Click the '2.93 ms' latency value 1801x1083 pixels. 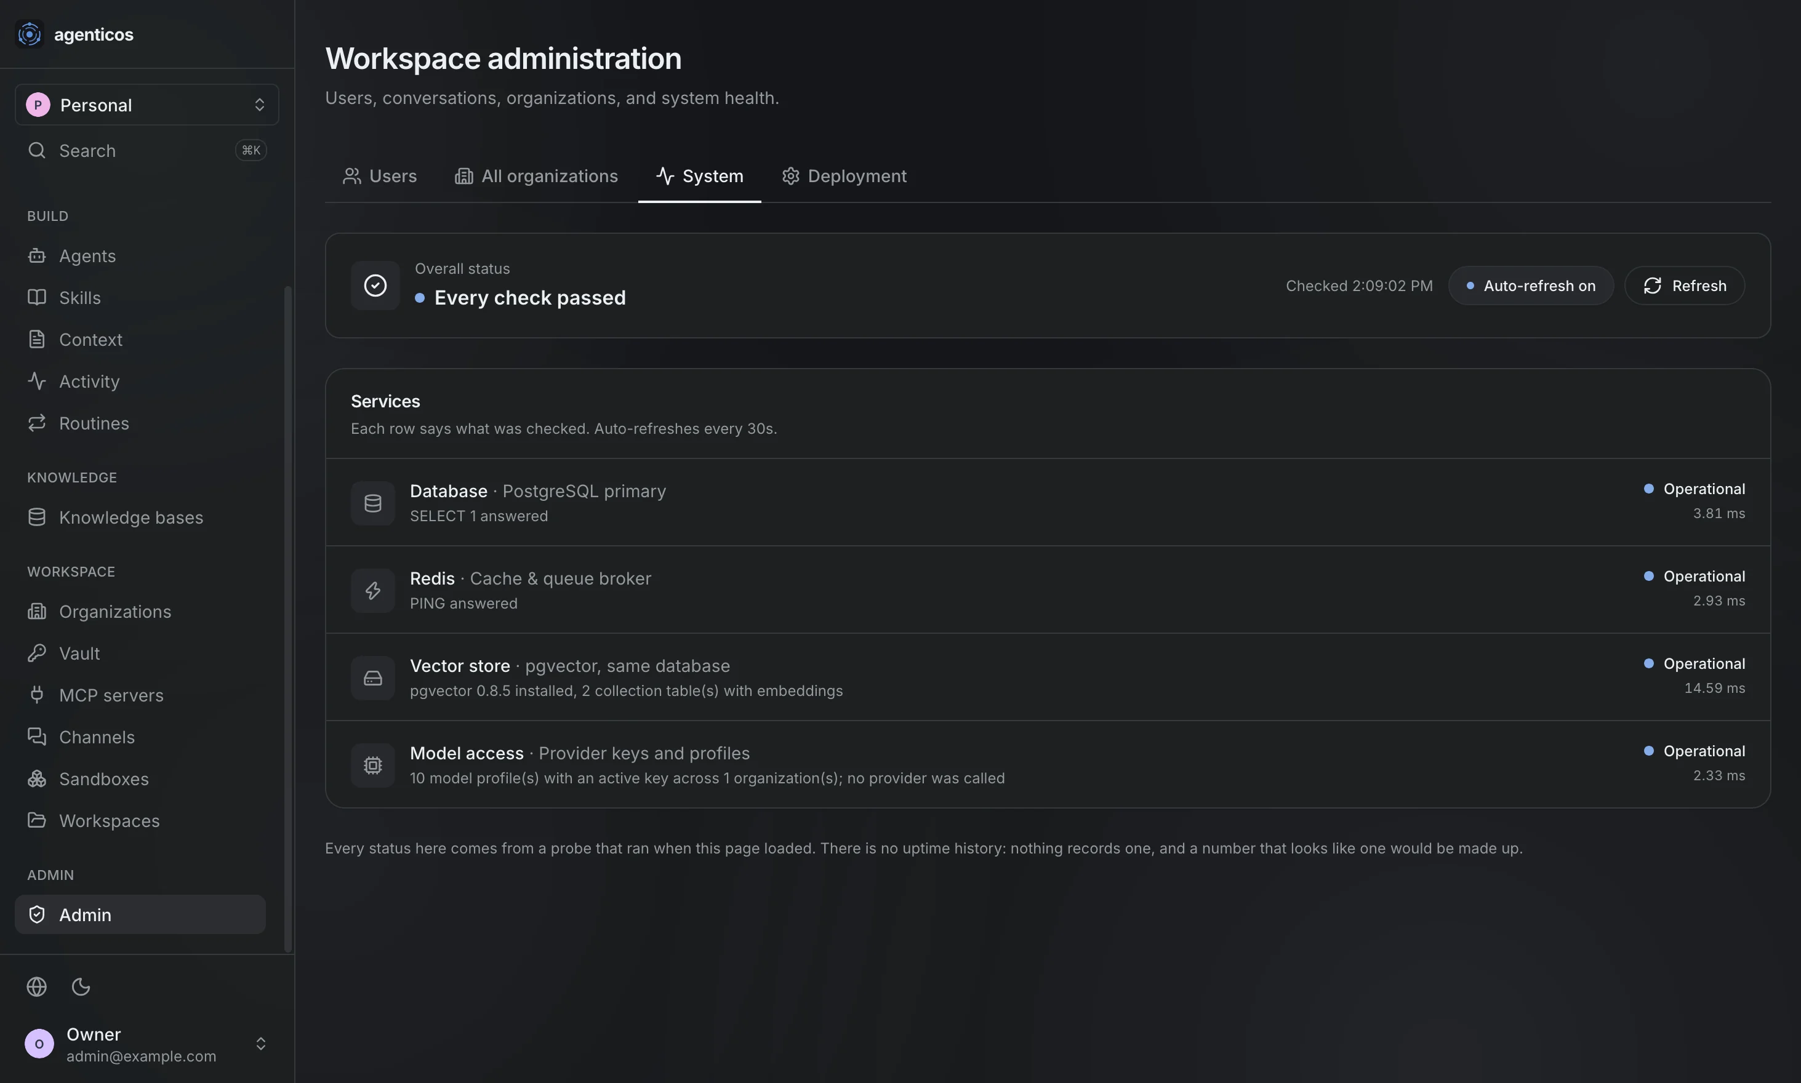click(x=1719, y=601)
